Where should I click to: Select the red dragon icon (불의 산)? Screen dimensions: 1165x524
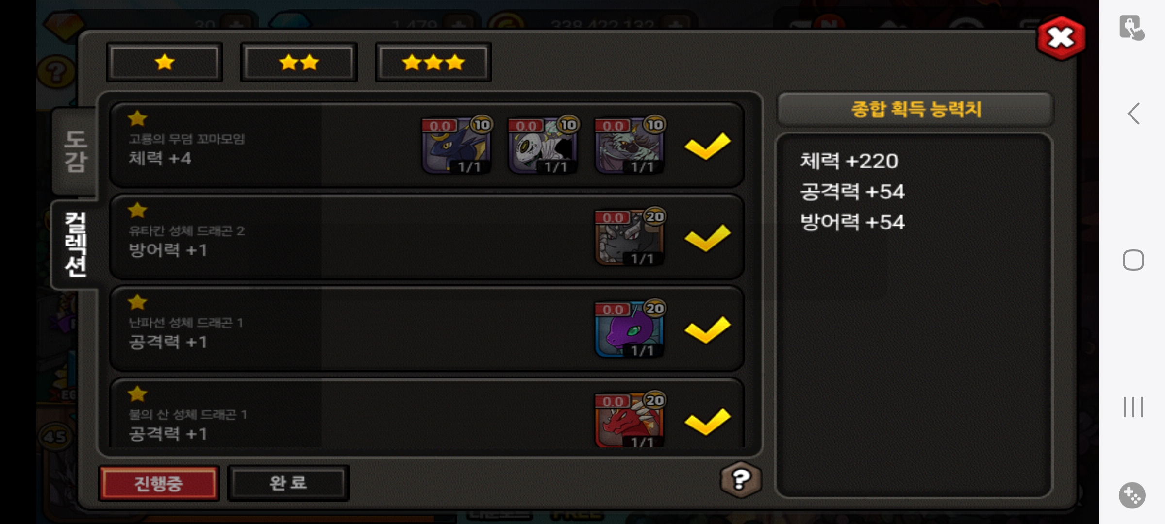[x=630, y=420]
